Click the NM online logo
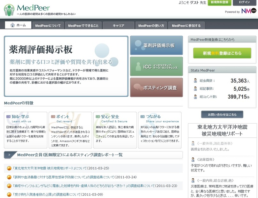 pyautogui.click(x=249, y=11)
